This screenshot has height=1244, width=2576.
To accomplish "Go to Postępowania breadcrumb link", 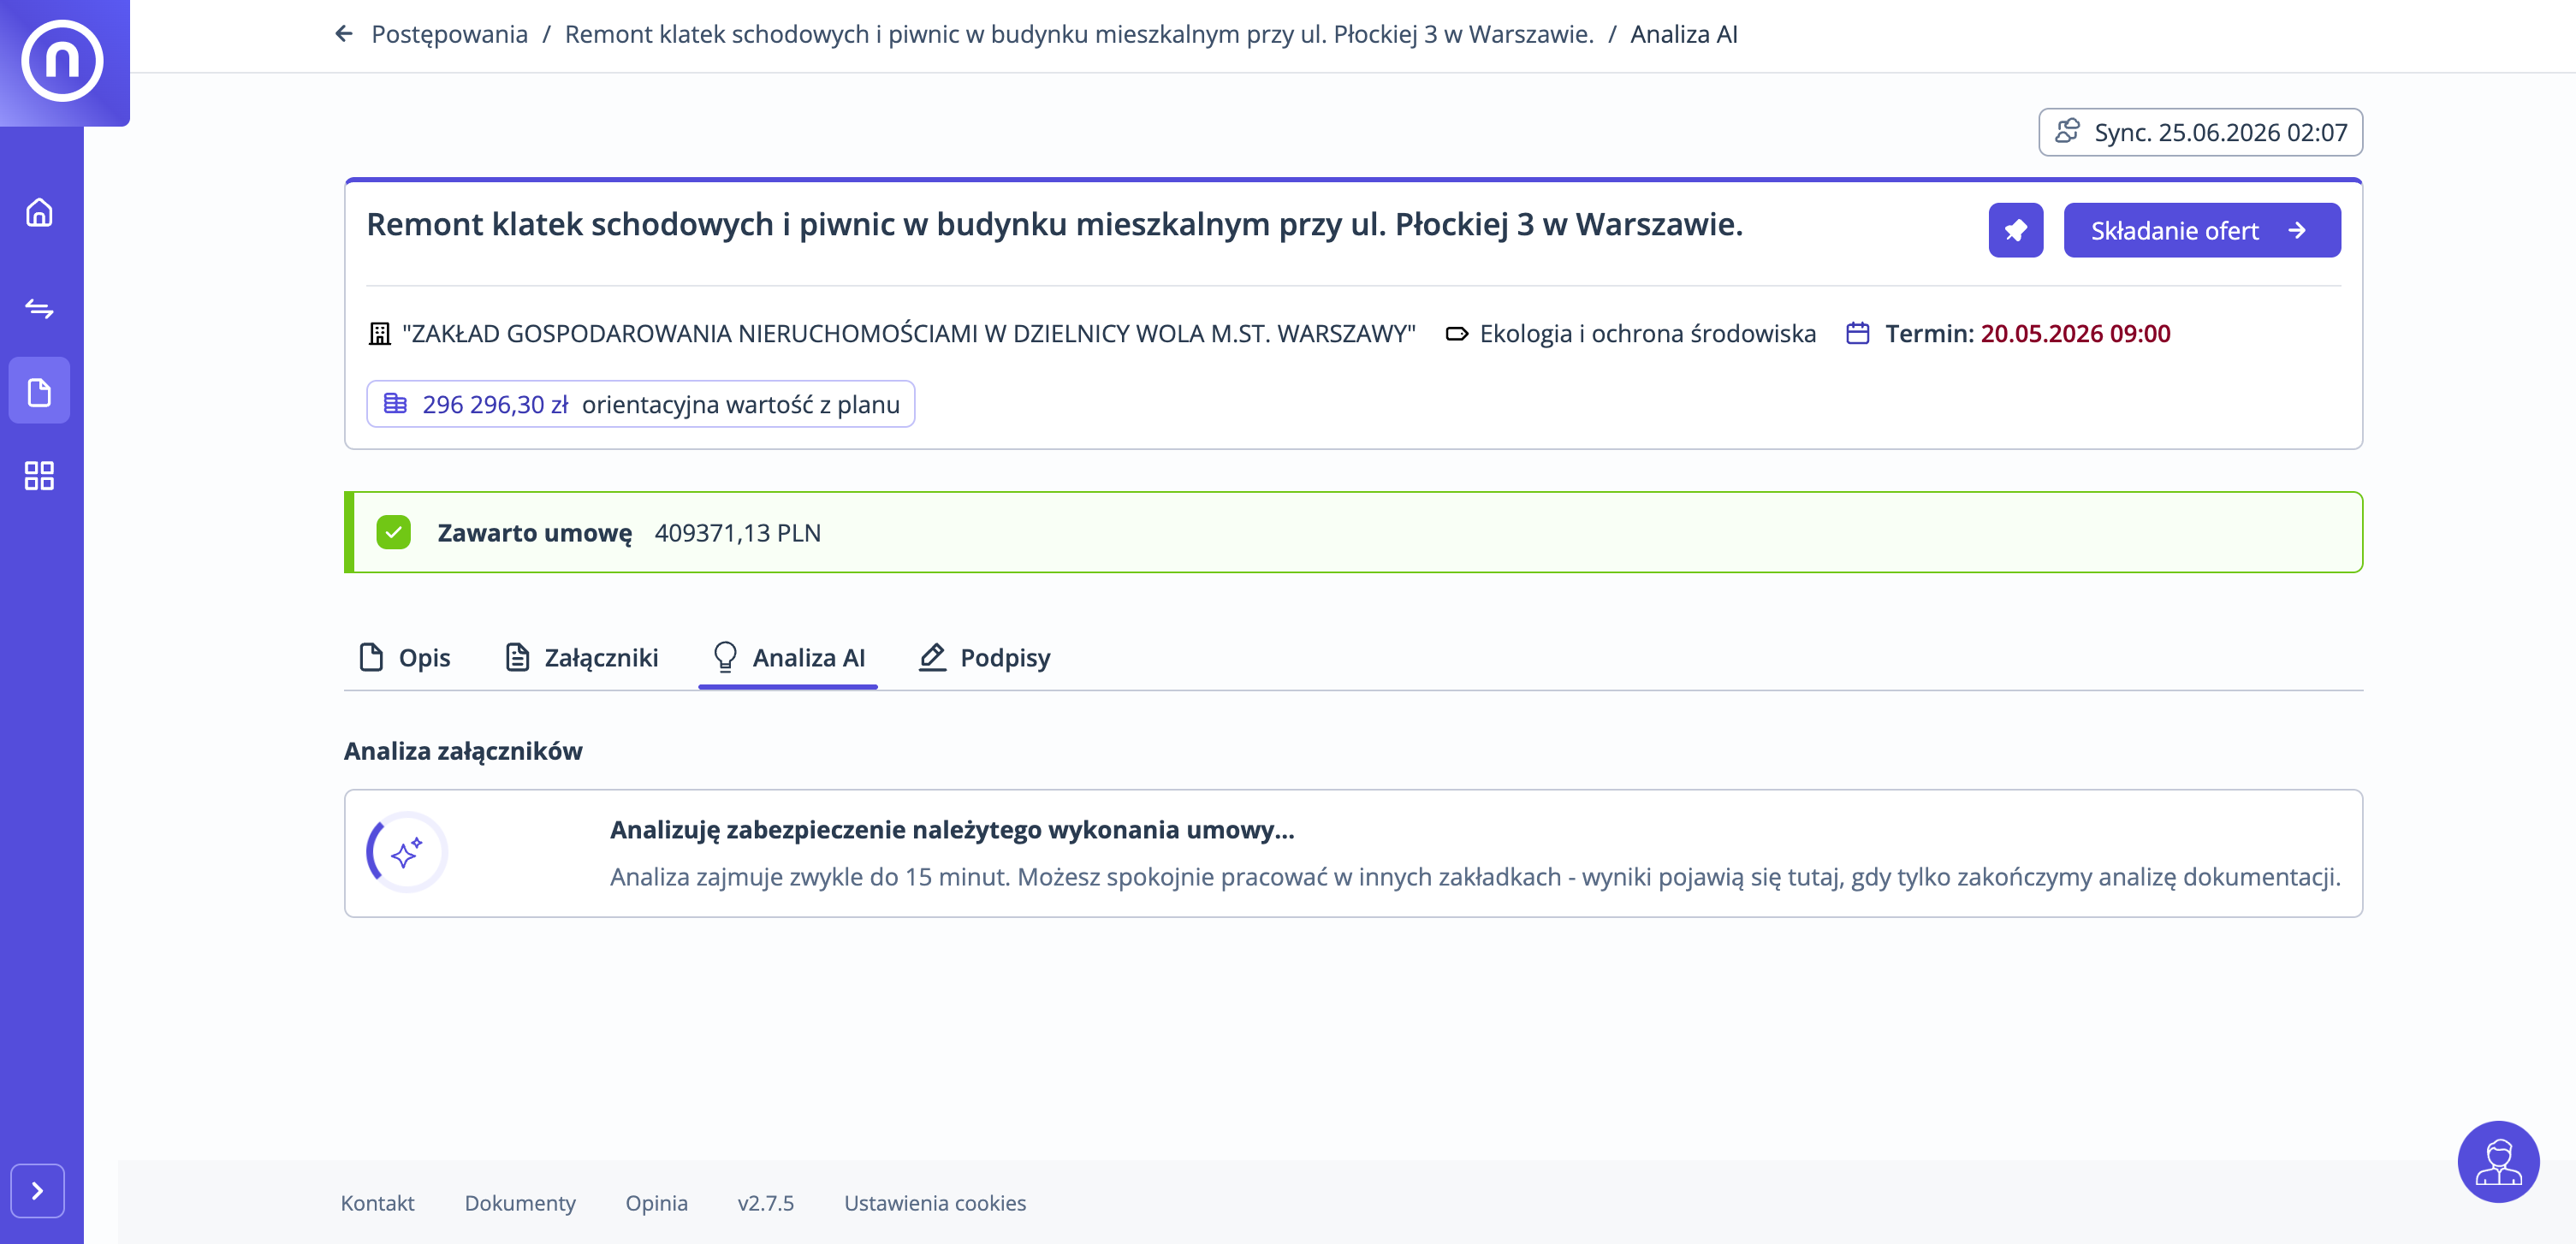I will click(449, 34).
